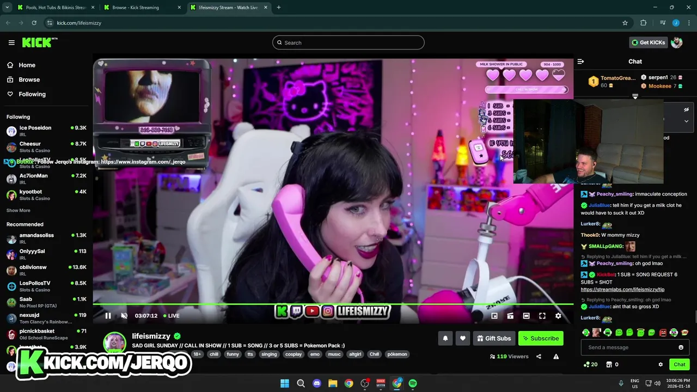697x392 pixels.
Task: Open the KICKs balance 20 icon
Action: [590, 365]
